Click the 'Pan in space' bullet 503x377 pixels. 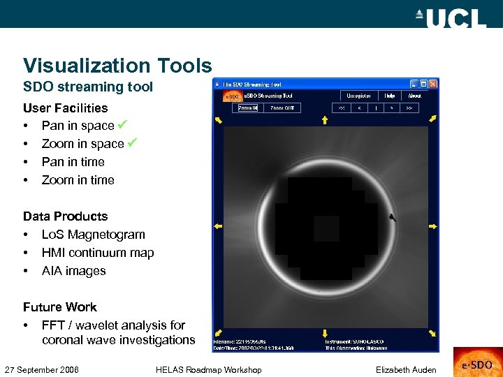pos(78,126)
